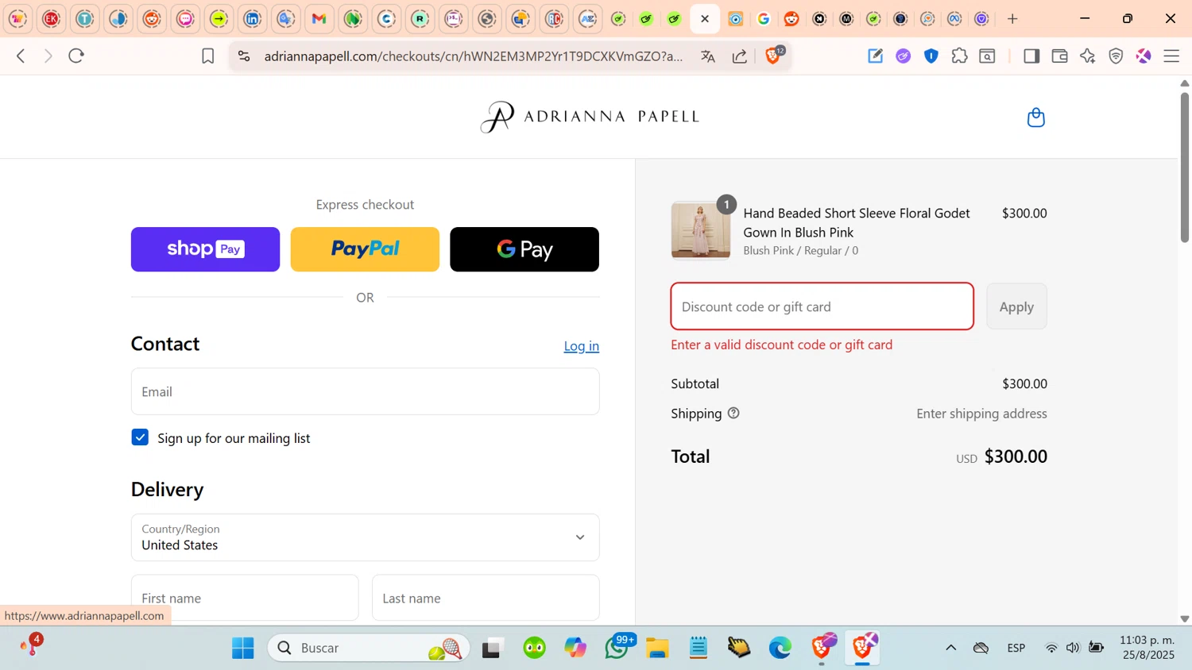Toggle the browser sidebar panel icon

pos(1031,56)
